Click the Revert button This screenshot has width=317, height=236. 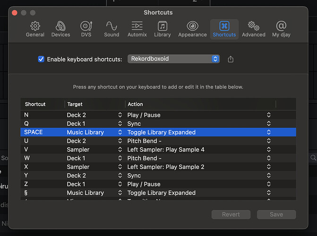[x=231, y=214]
